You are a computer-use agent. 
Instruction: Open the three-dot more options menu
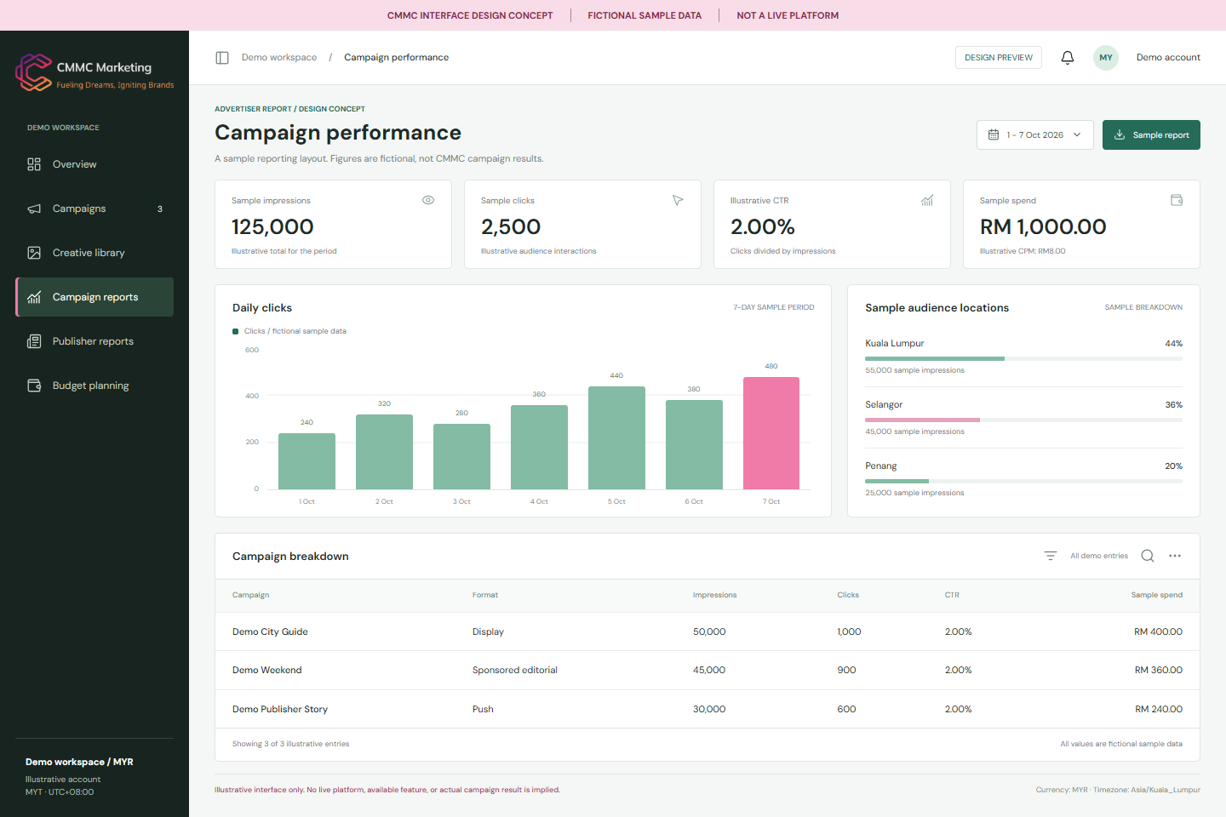pyautogui.click(x=1175, y=556)
